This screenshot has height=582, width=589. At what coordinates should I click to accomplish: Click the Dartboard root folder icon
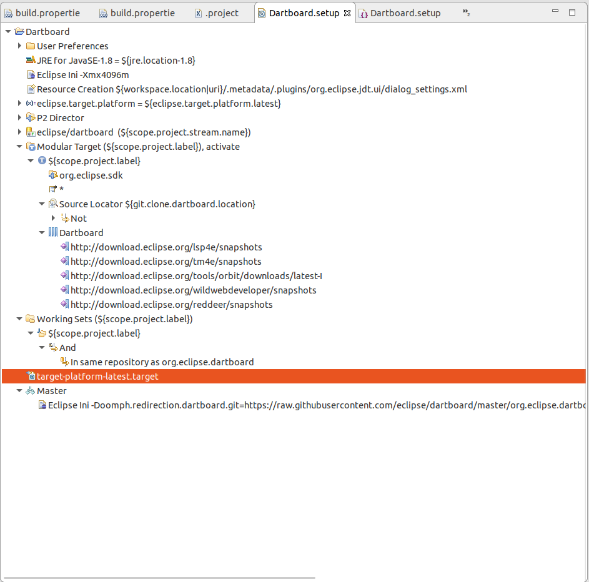[x=19, y=32]
